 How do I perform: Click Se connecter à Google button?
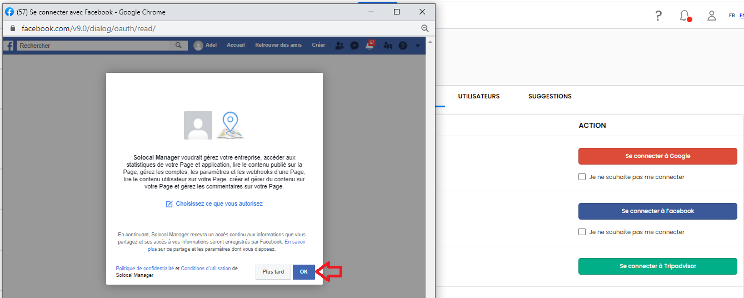tap(658, 156)
